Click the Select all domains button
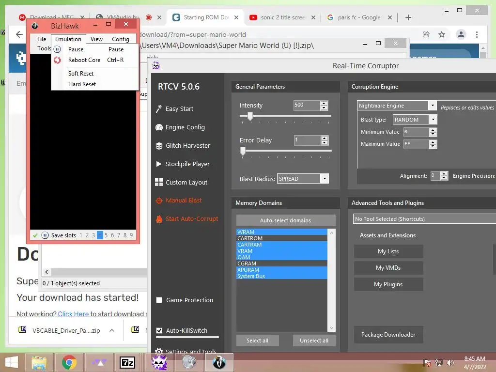Image resolution: width=496 pixels, height=372 pixels. coord(258,341)
